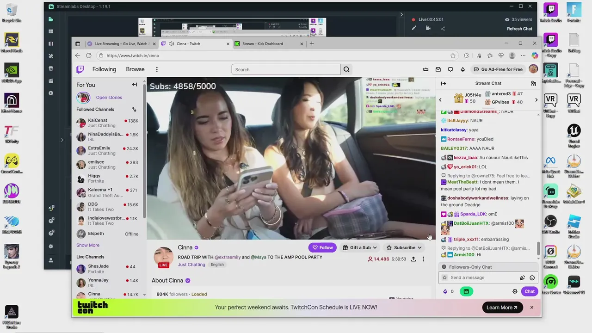The width and height of the screenshot is (592, 333).
Task: Open the Just Chatting category link
Action: (x=191, y=265)
